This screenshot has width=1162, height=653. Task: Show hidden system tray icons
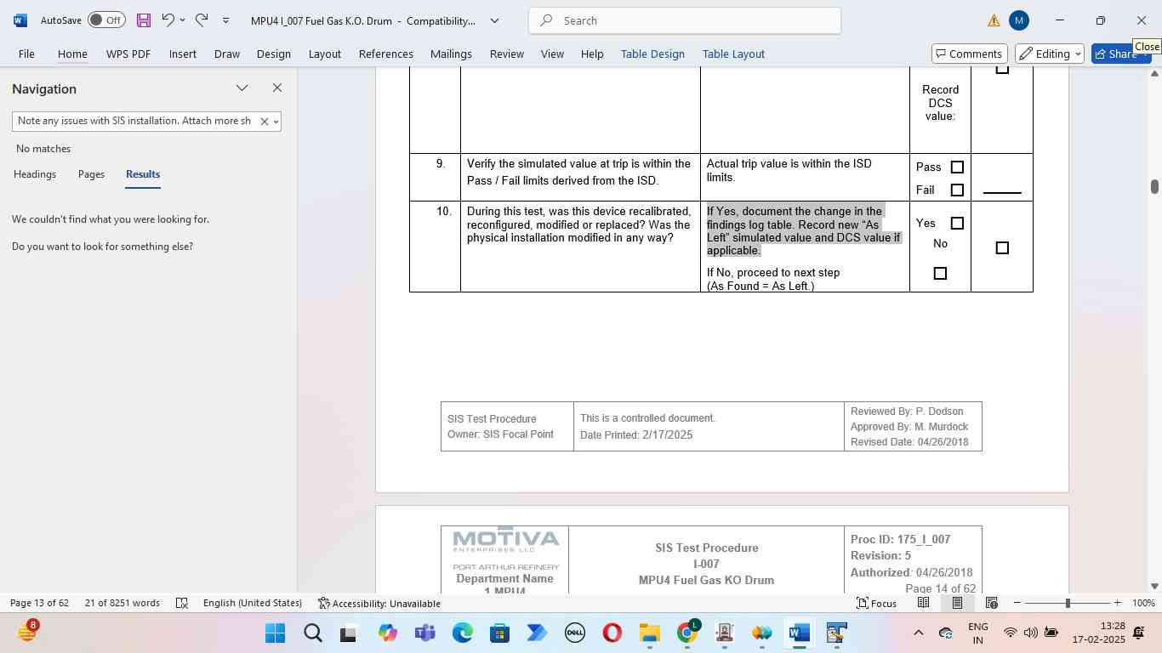pyautogui.click(x=918, y=633)
